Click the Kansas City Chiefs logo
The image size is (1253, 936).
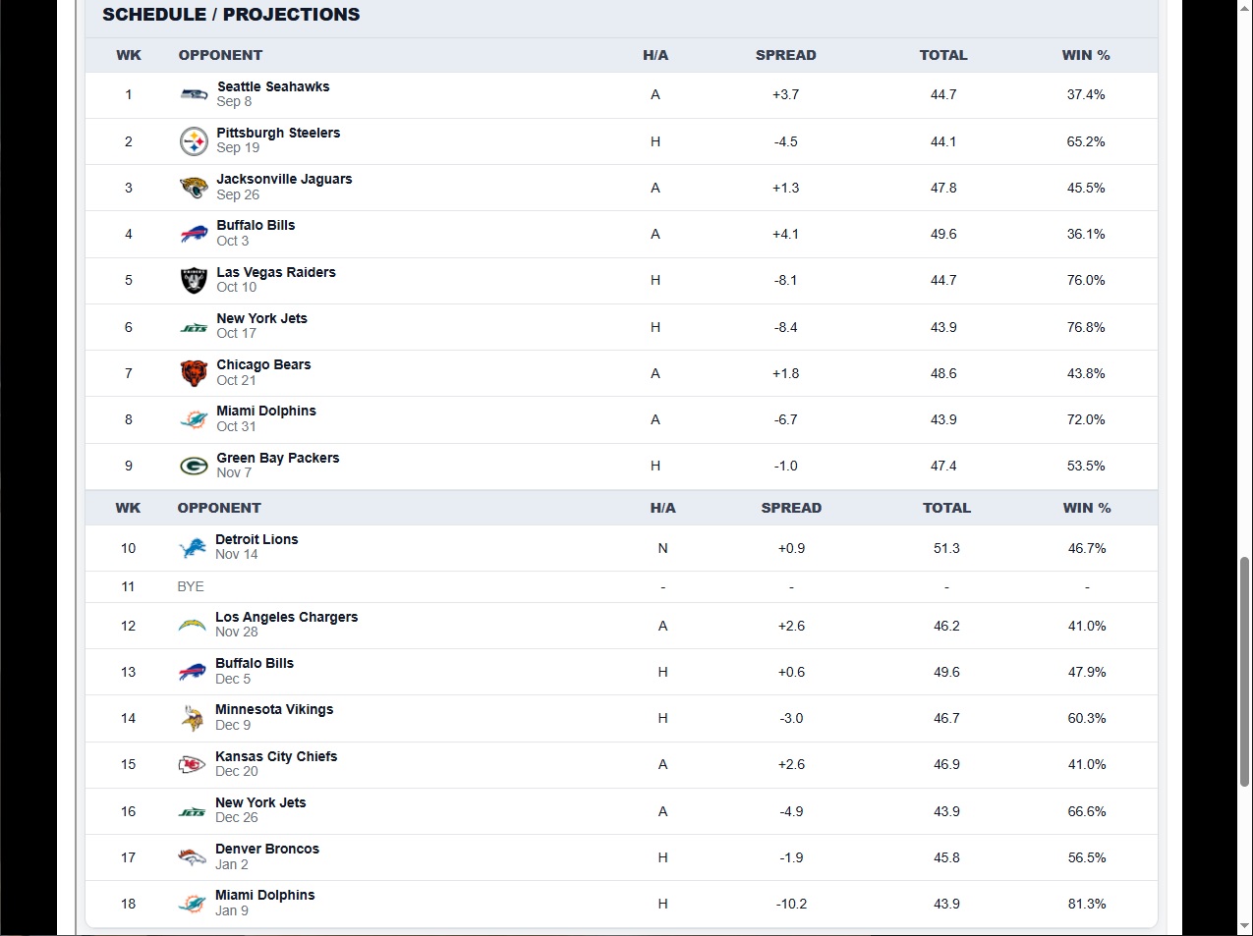pyautogui.click(x=193, y=764)
